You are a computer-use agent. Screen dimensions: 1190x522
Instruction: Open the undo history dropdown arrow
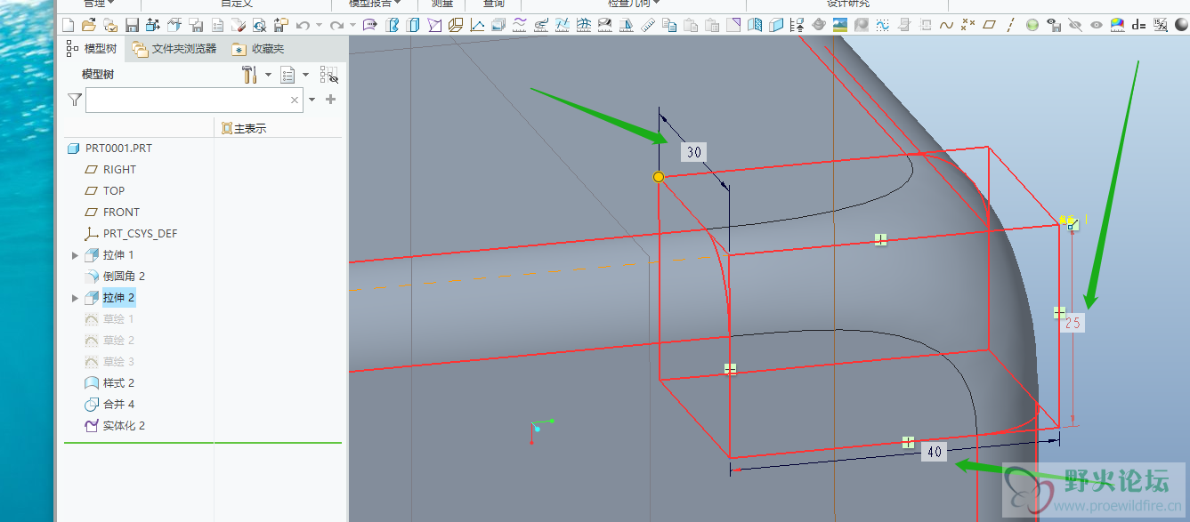[319, 25]
